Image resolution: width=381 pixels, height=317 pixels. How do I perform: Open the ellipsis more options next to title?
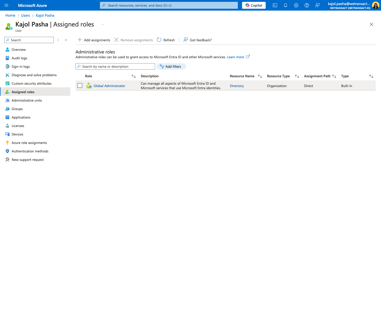[103, 24]
